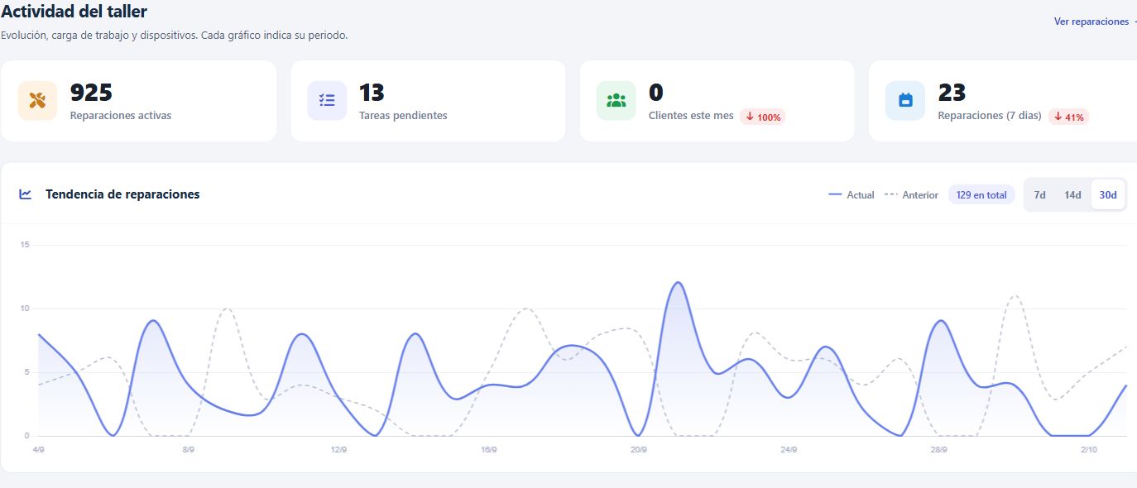The height and width of the screenshot is (488, 1137).
Task: Click the Reparaciones (7 días) label
Action: click(990, 116)
